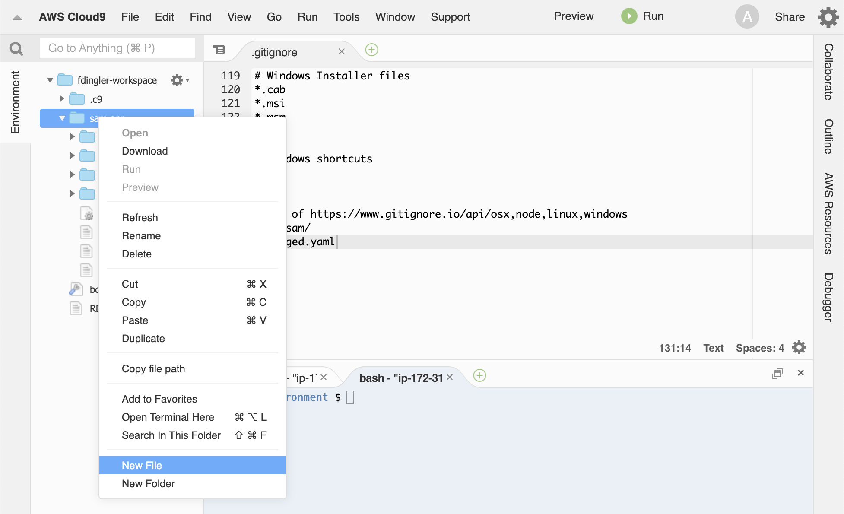Open the File menu
844x514 pixels.
pos(130,17)
